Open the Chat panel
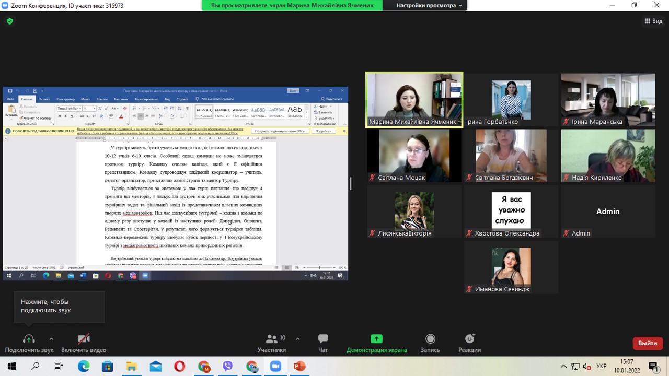 pyautogui.click(x=323, y=339)
